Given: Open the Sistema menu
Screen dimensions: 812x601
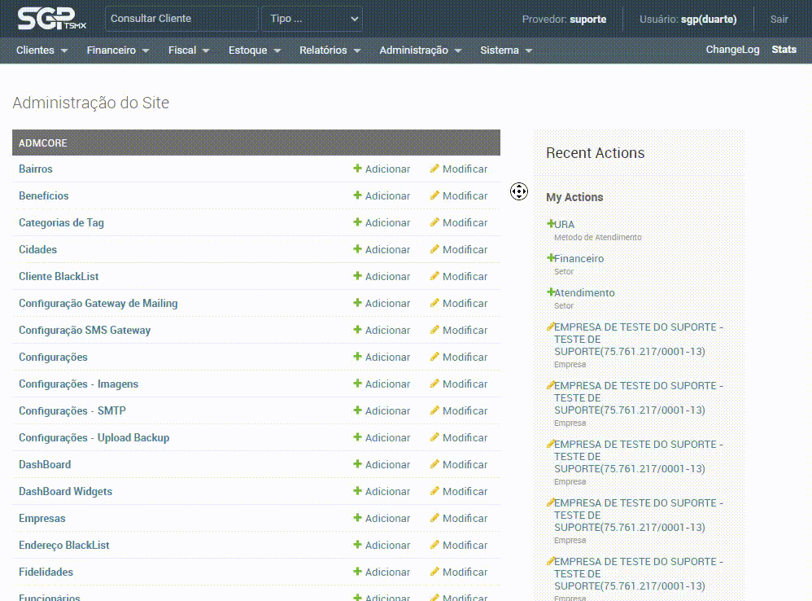Looking at the screenshot, I should coord(505,50).
